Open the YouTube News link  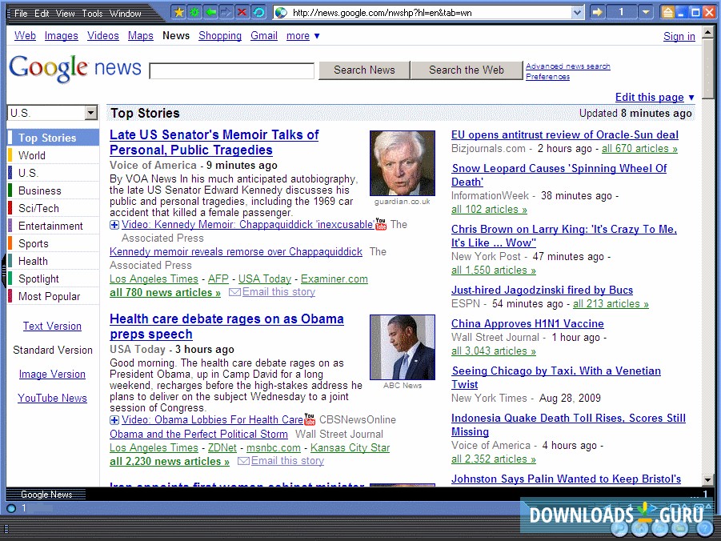[52, 399]
